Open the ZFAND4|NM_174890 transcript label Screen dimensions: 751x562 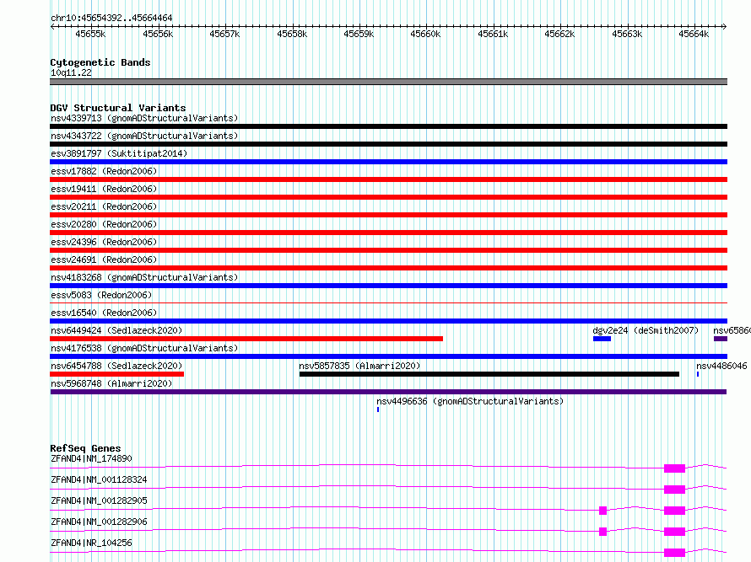[91, 458]
